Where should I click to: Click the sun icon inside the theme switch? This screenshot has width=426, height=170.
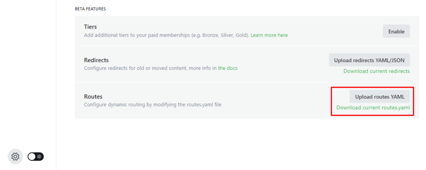pos(39,157)
